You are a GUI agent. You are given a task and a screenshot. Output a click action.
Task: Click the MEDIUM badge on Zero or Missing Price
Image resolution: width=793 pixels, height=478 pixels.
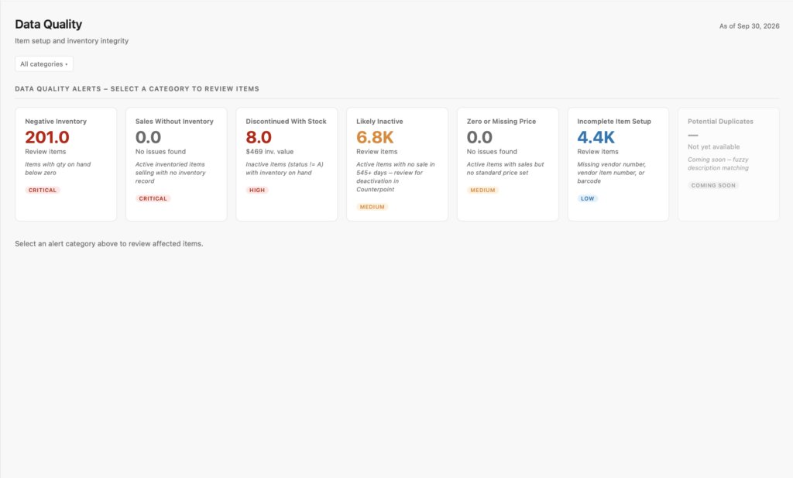(482, 190)
